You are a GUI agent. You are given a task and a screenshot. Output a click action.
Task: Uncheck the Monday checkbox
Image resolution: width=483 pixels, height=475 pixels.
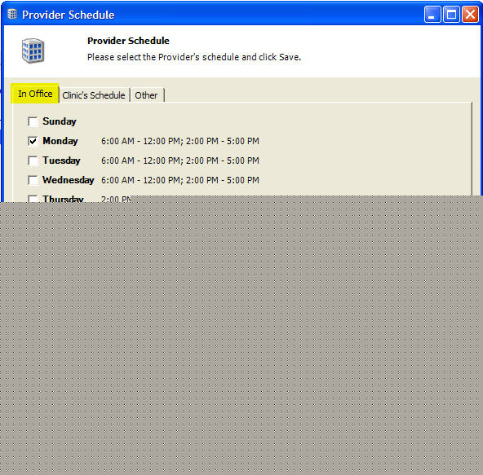(x=33, y=141)
